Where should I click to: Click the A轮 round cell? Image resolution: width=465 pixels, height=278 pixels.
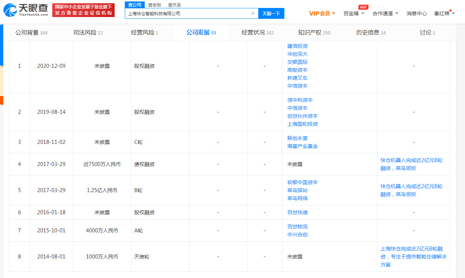[139, 231]
